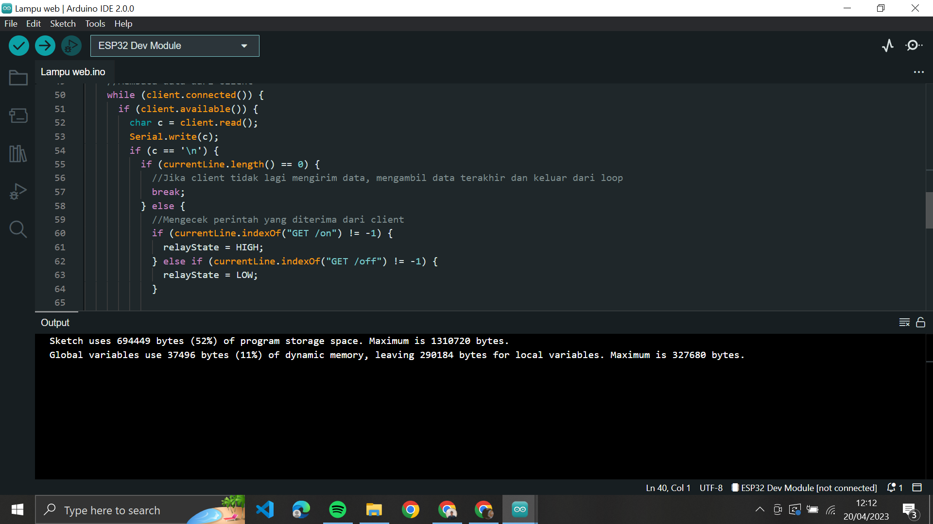Open Visual Studio Code from taskbar

[x=265, y=510]
